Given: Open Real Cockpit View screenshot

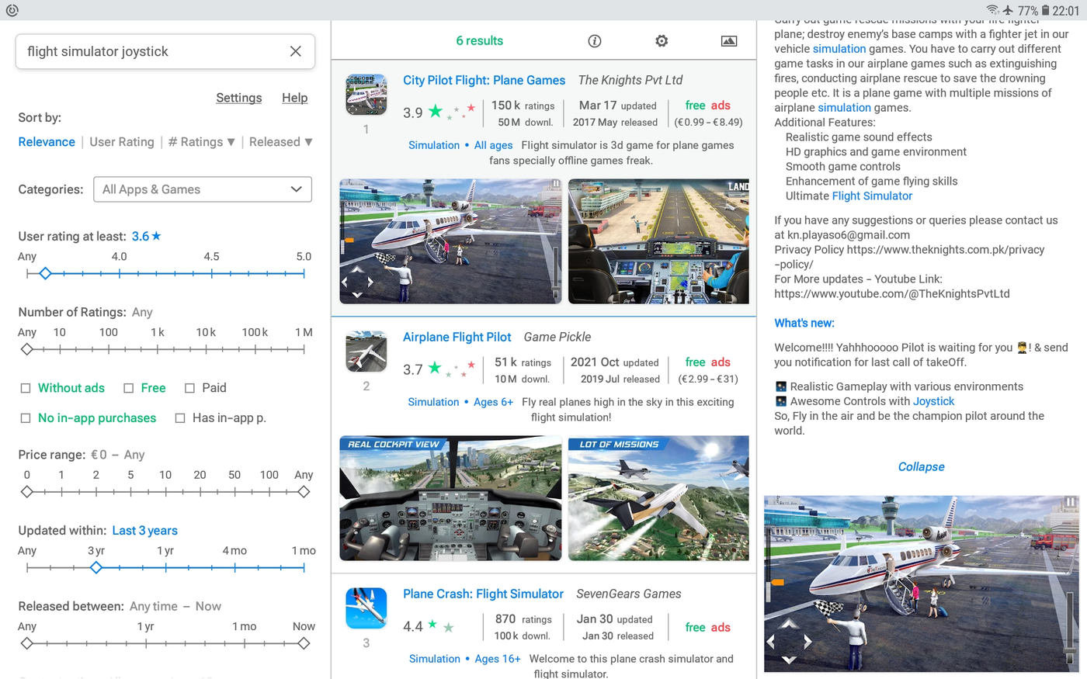Looking at the screenshot, I should pyautogui.click(x=450, y=498).
